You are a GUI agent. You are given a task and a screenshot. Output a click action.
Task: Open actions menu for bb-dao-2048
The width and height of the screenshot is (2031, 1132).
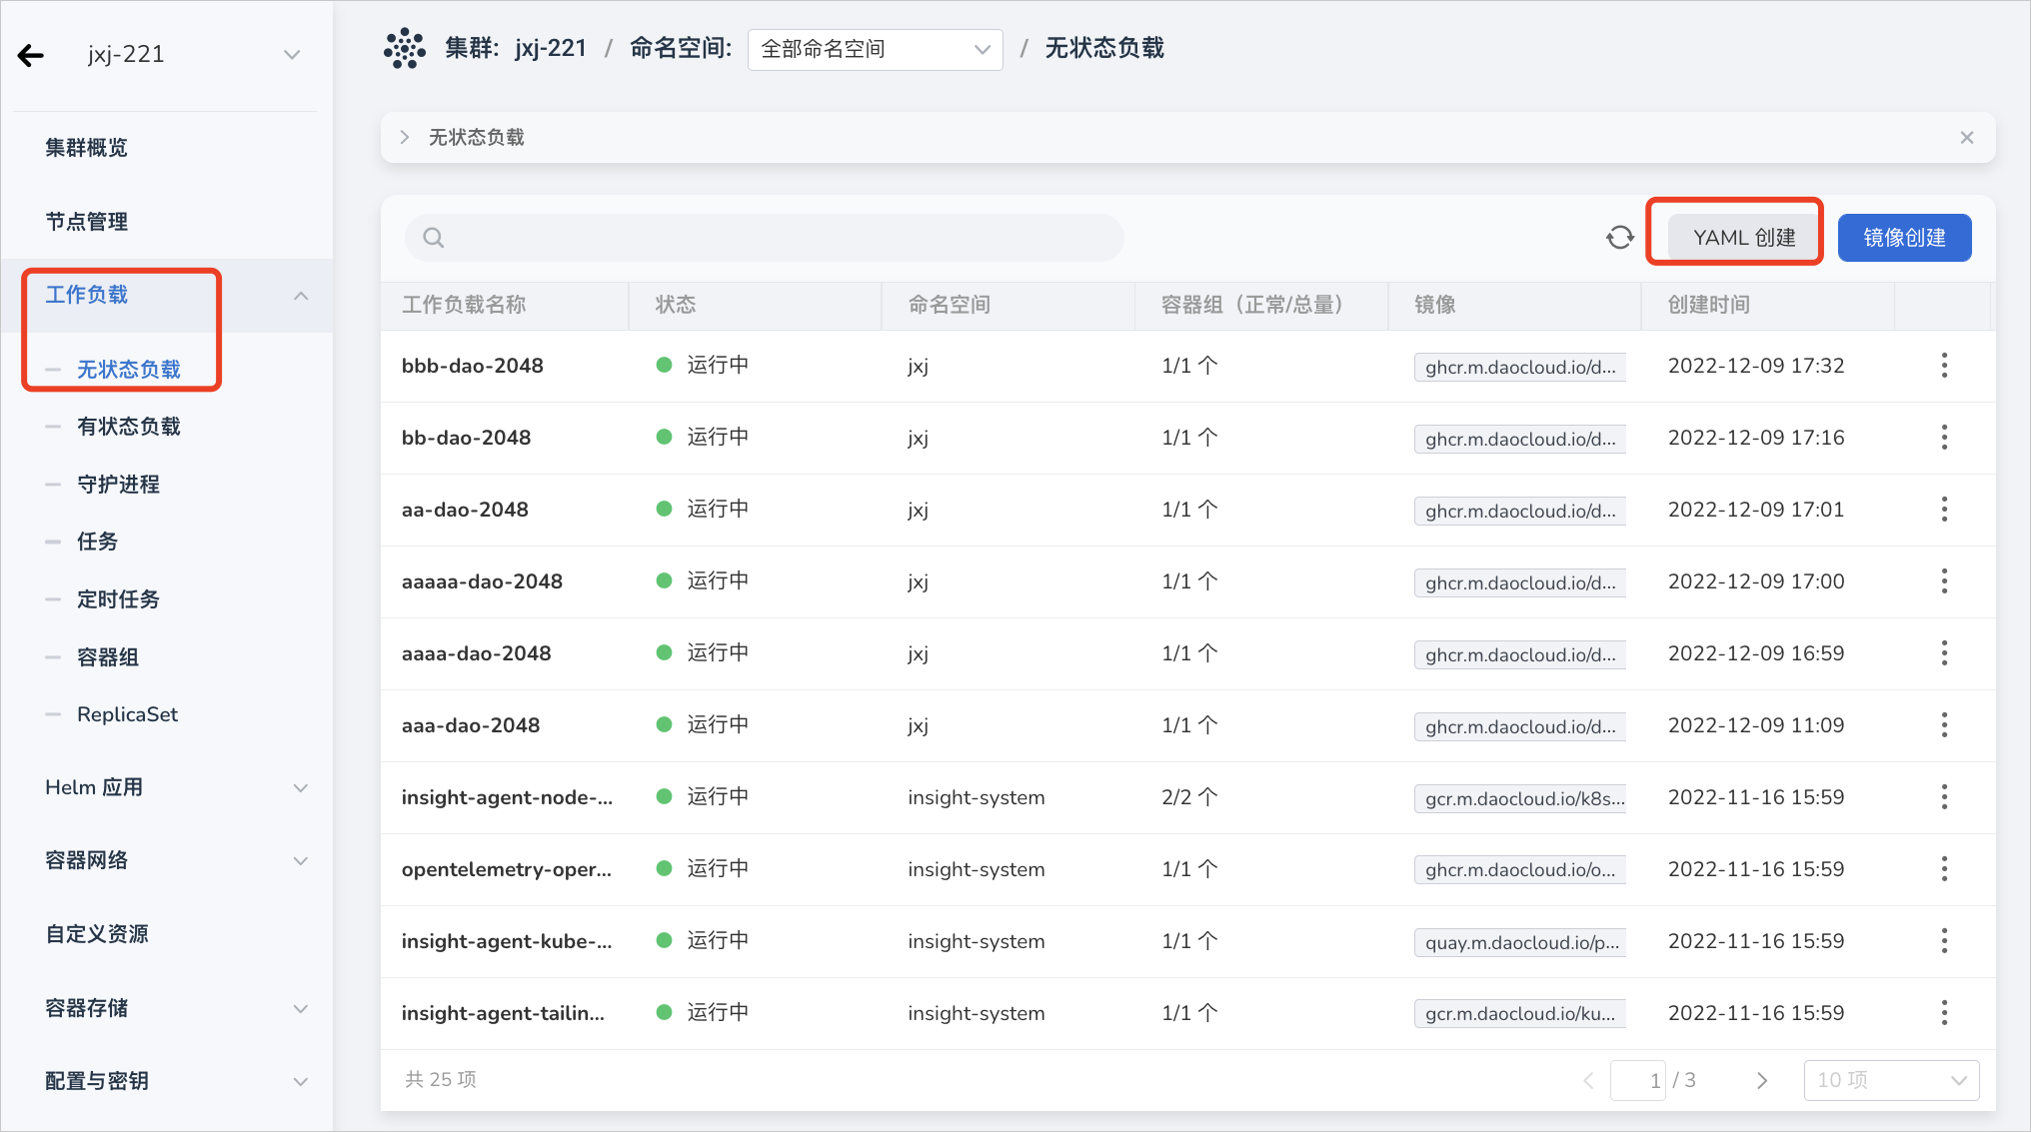1944,438
